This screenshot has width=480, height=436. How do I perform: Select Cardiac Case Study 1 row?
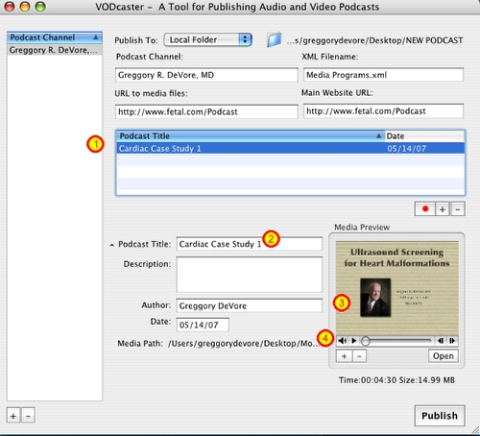[291, 149]
